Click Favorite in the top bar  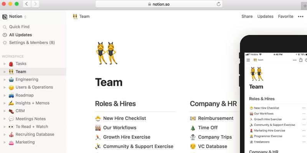[286, 16]
